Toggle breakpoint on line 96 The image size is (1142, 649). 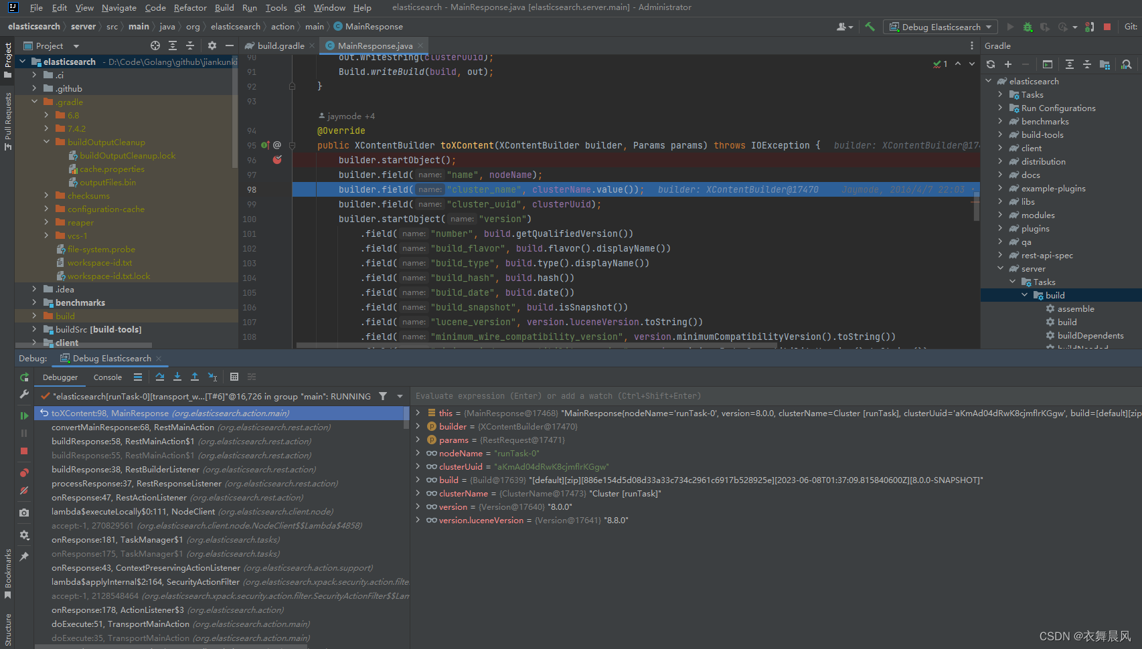(277, 160)
